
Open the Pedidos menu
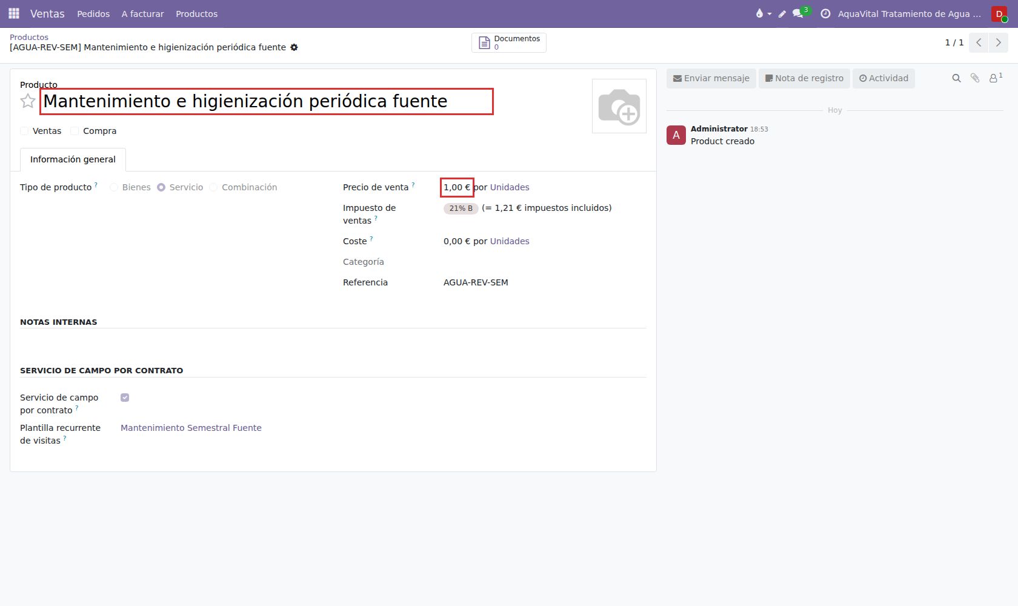[x=93, y=14]
